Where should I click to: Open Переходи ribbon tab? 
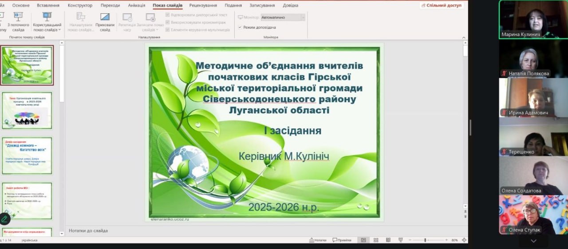(110, 5)
